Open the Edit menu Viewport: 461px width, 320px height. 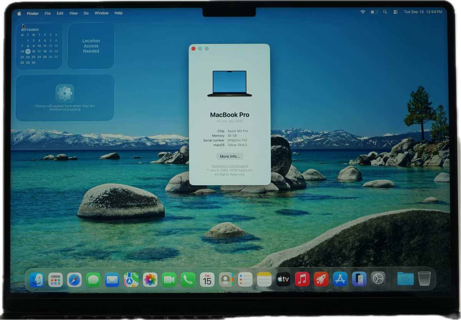point(60,13)
